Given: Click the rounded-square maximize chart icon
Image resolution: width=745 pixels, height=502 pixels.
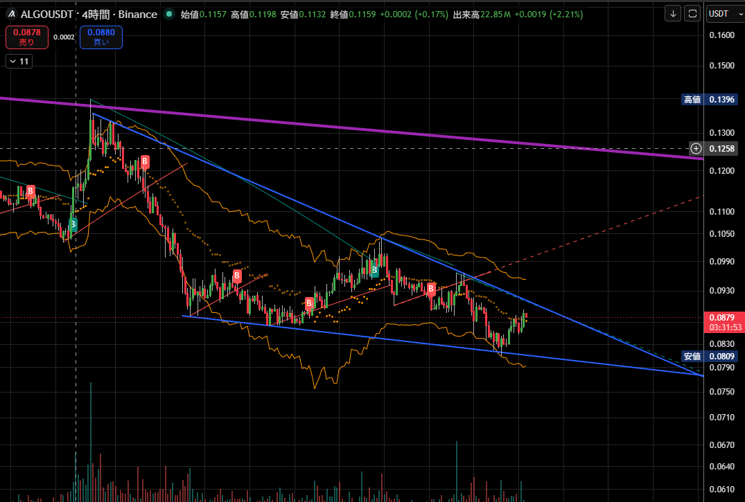Looking at the screenshot, I should [x=692, y=14].
